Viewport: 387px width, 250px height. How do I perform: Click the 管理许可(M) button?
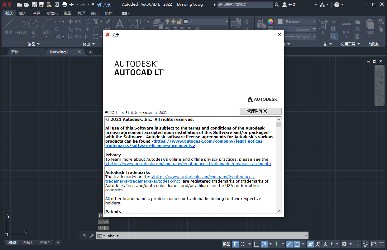click(260, 111)
